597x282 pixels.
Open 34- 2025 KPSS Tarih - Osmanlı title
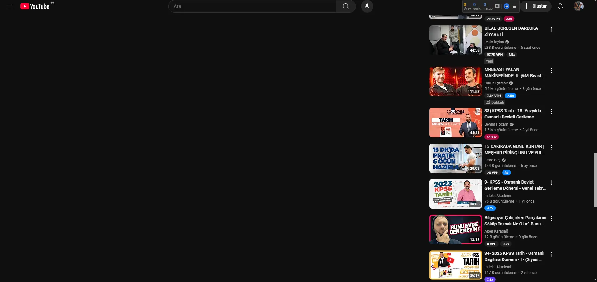[x=514, y=256]
